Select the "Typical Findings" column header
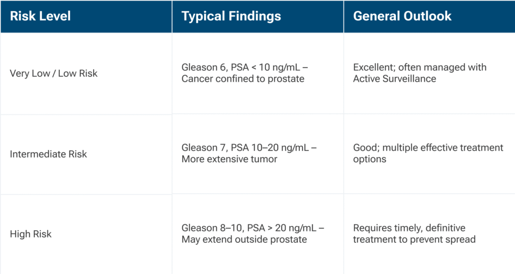515x274 pixels. pos(231,16)
